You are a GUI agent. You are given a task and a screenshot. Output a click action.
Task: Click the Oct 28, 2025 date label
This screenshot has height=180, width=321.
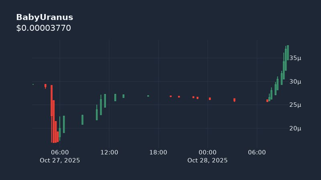pos(207,160)
